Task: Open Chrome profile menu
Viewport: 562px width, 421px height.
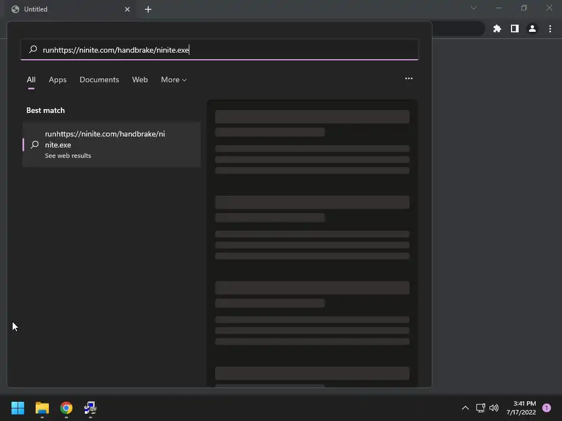Action: [x=532, y=29]
